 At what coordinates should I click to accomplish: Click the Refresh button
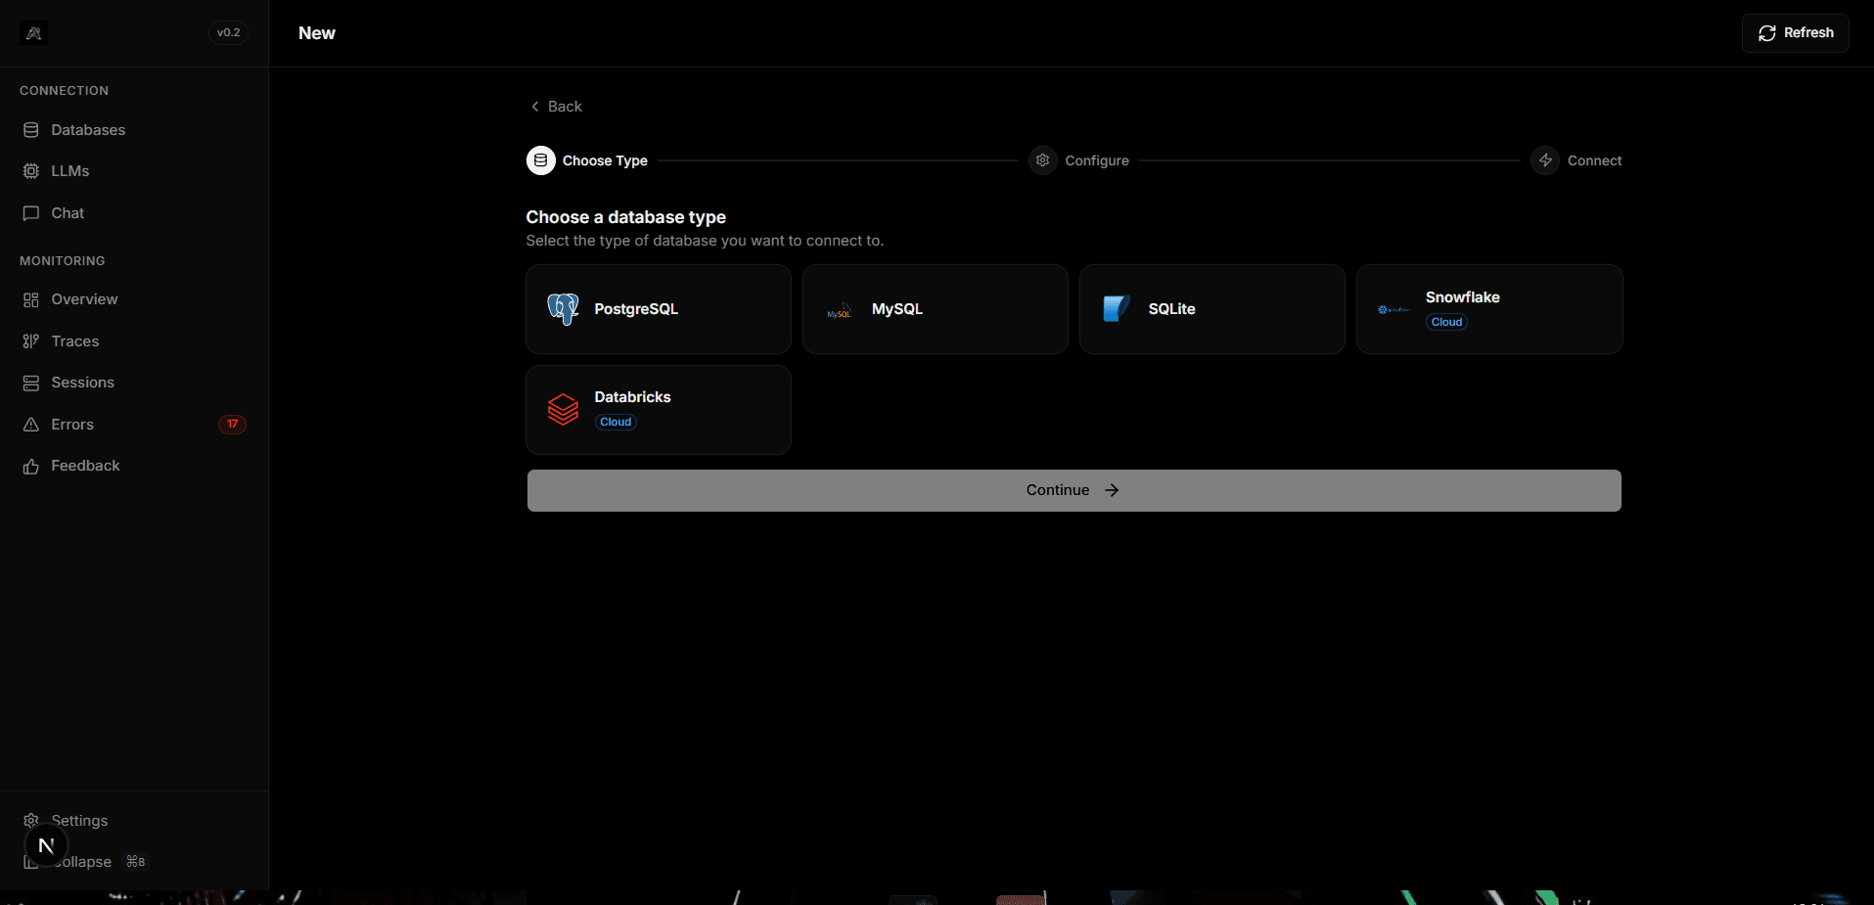[1795, 33]
